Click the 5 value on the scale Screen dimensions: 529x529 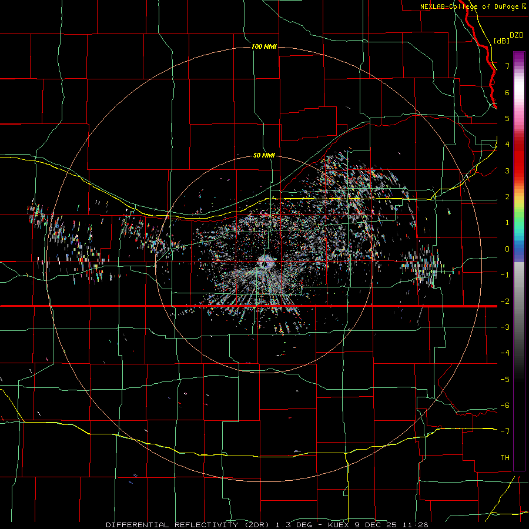coord(507,118)
